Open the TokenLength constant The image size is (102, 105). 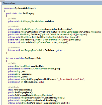[x=30, y=82]
